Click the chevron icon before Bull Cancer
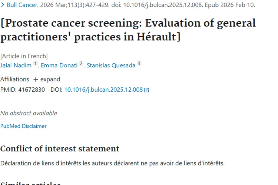The height and width of the screenshot is (185, 278). click(x=3, y=6)
